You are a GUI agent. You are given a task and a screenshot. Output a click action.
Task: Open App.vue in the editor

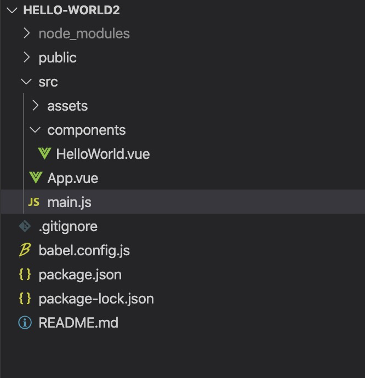pyautogui.click(x=72, y=178)
